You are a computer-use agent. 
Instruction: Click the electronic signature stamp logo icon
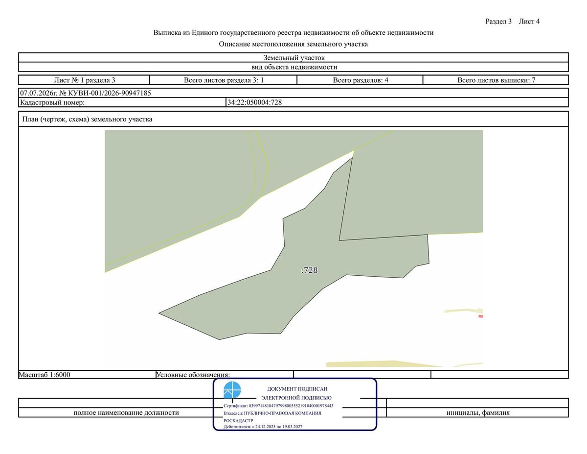pyautogui.click(x=232, y=390)
